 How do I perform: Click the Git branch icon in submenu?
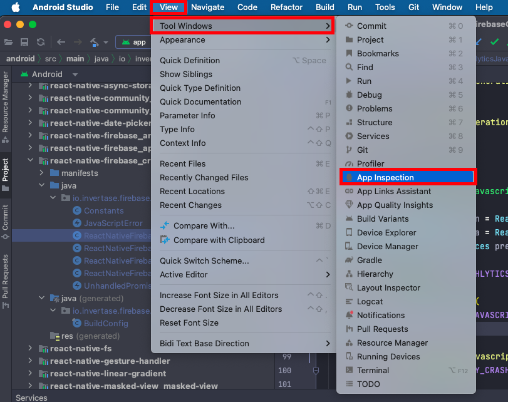(349, 150)
